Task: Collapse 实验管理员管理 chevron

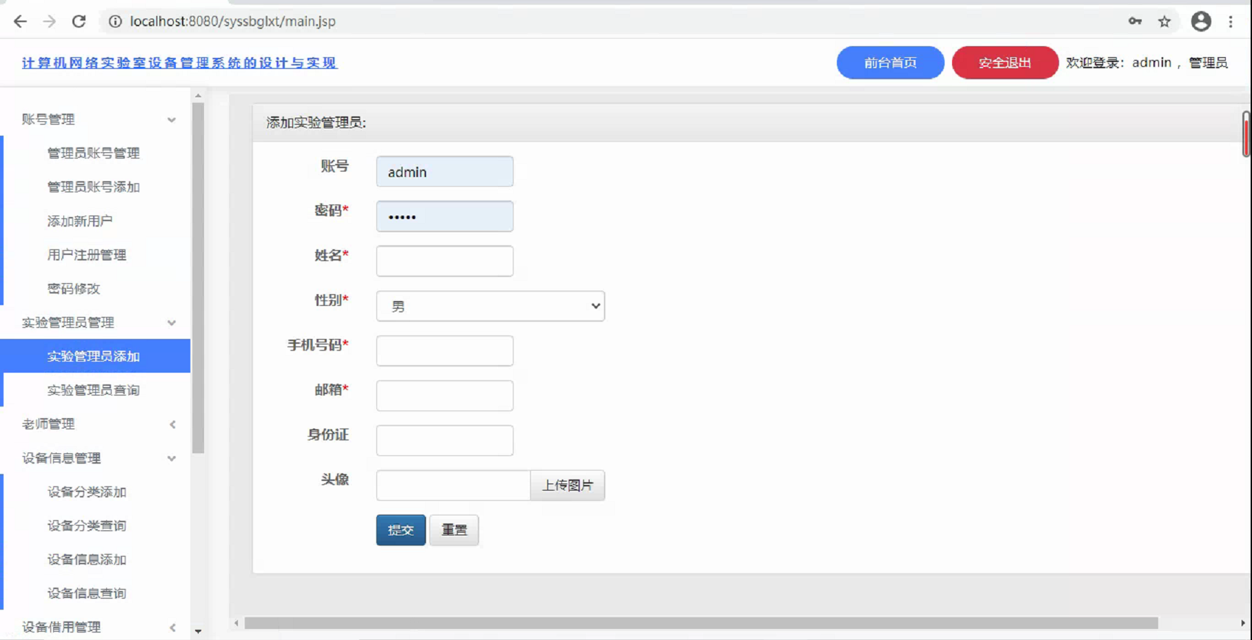Action: 172,323
